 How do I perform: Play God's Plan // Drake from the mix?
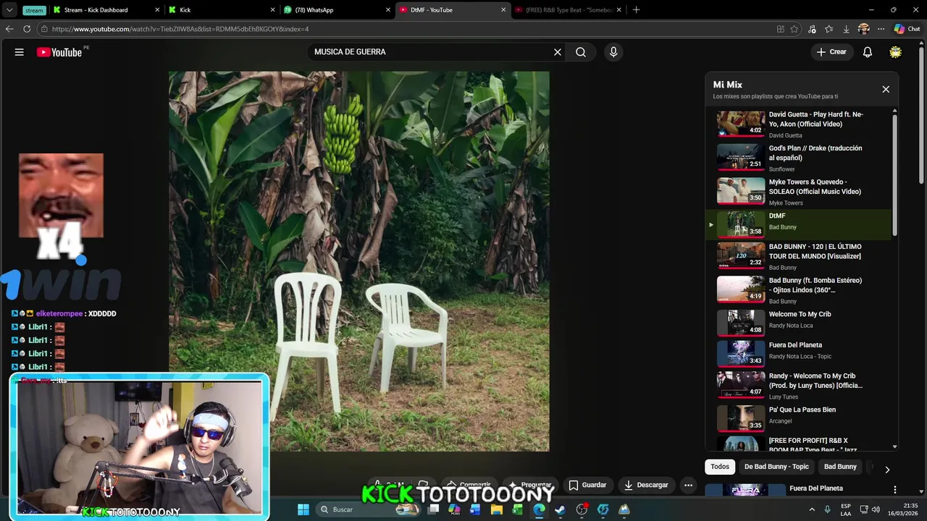800,158
